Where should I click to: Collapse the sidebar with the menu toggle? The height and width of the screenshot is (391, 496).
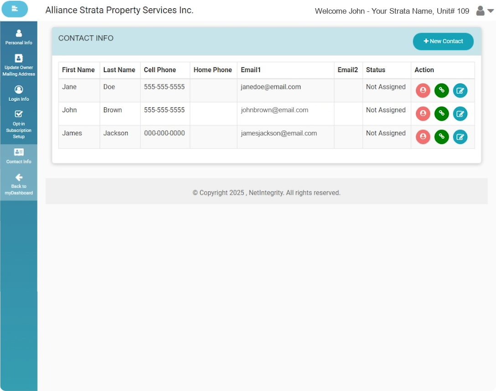click(x=15, y=9)
